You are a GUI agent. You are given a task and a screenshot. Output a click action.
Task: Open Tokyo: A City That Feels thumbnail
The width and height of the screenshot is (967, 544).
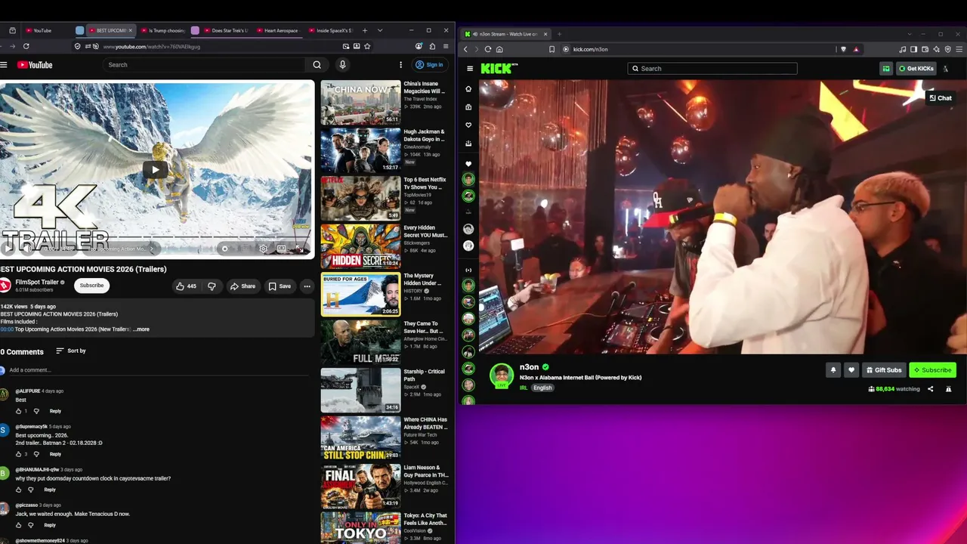click(360, 528)
